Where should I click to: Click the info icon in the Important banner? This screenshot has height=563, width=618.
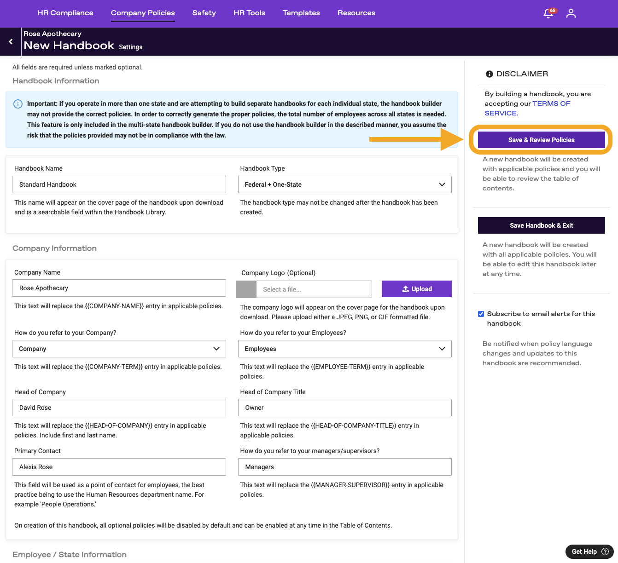17,103
